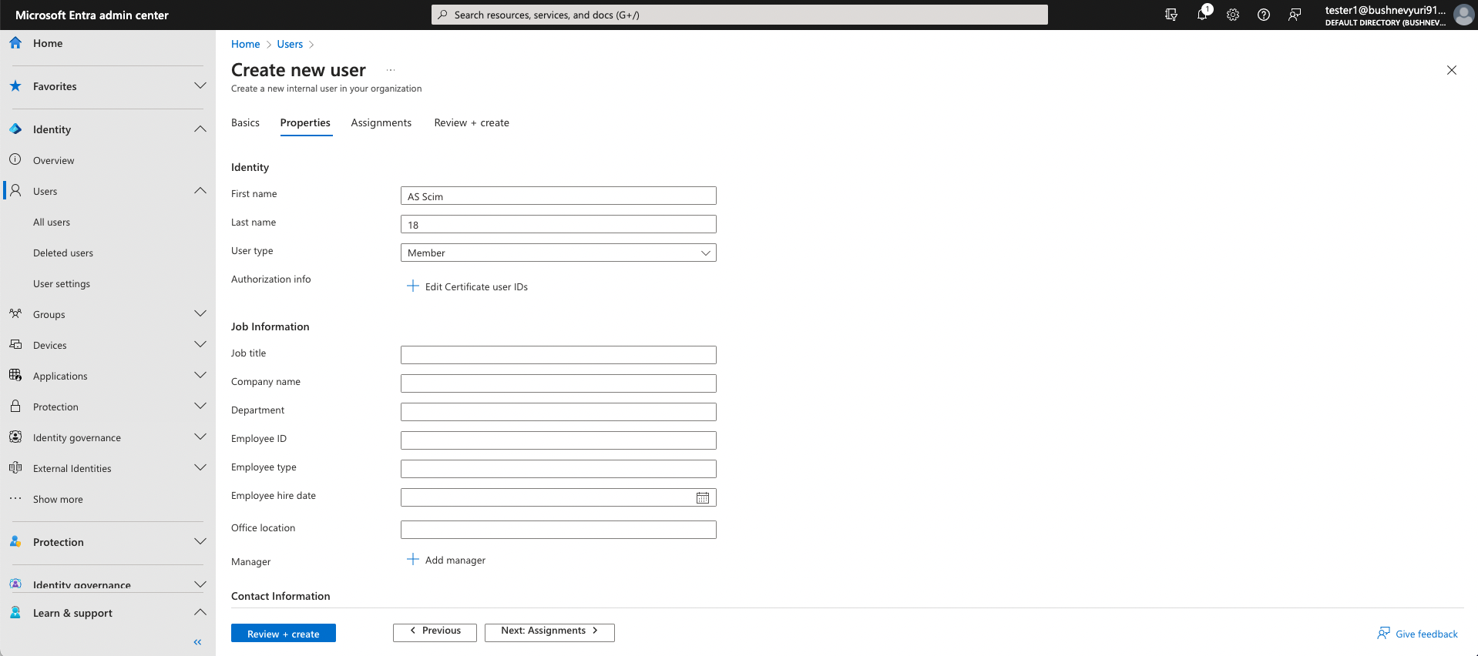Click the Protection lock icon

[x=15, y=407]
